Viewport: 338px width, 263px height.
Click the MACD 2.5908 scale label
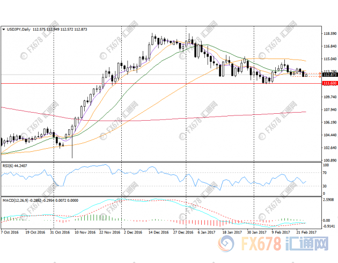[329, 200]
